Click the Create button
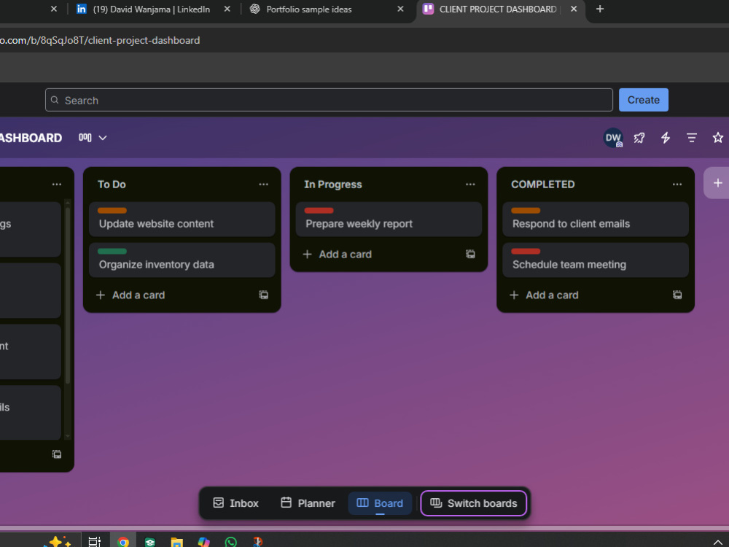 click(x=644, y=100)
